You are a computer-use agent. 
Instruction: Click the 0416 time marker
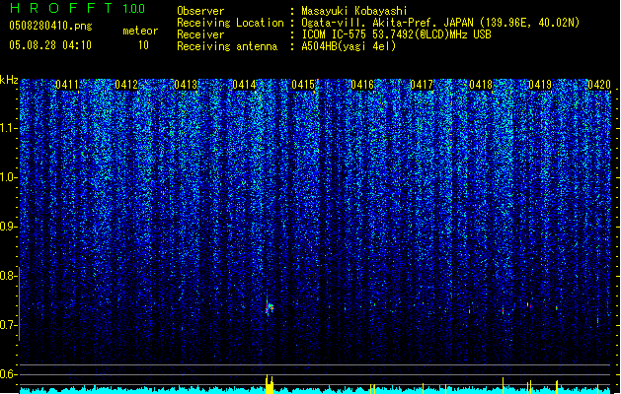[362, 85]
